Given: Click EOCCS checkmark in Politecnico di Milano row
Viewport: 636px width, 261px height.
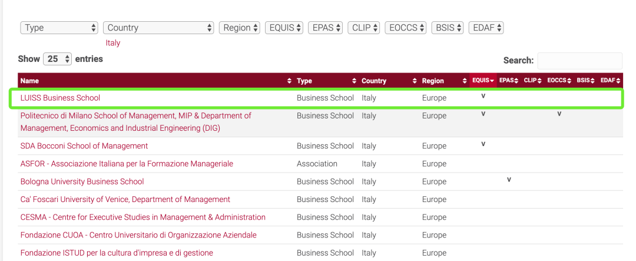Looking at the screenshot, I should (559, 114).
